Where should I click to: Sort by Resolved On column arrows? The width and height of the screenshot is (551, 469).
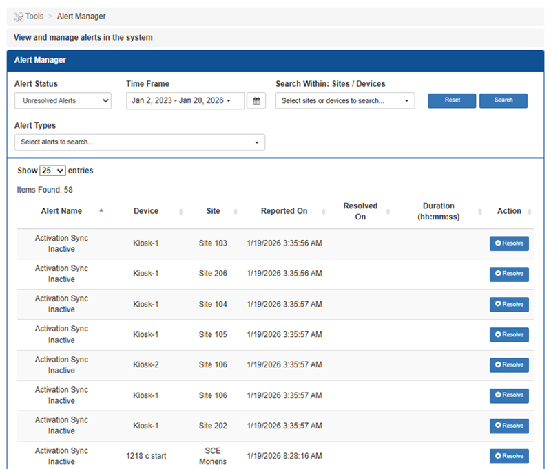tap(388, 212)
